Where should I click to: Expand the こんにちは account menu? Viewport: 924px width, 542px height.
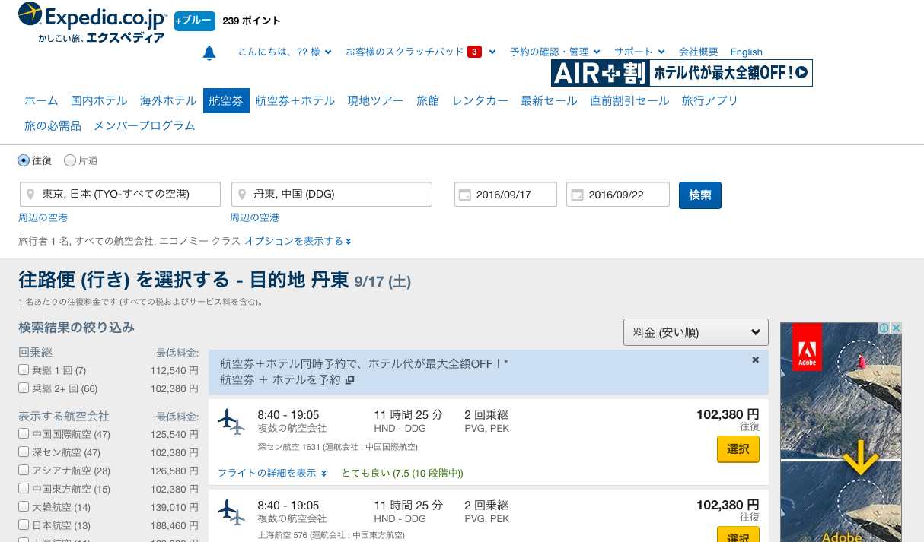point(285,52)
